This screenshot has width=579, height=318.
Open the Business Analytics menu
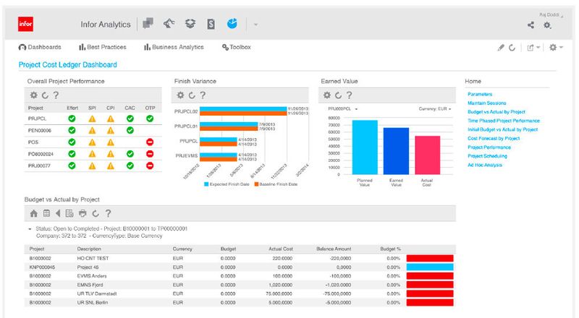click(x=174, y=48)
